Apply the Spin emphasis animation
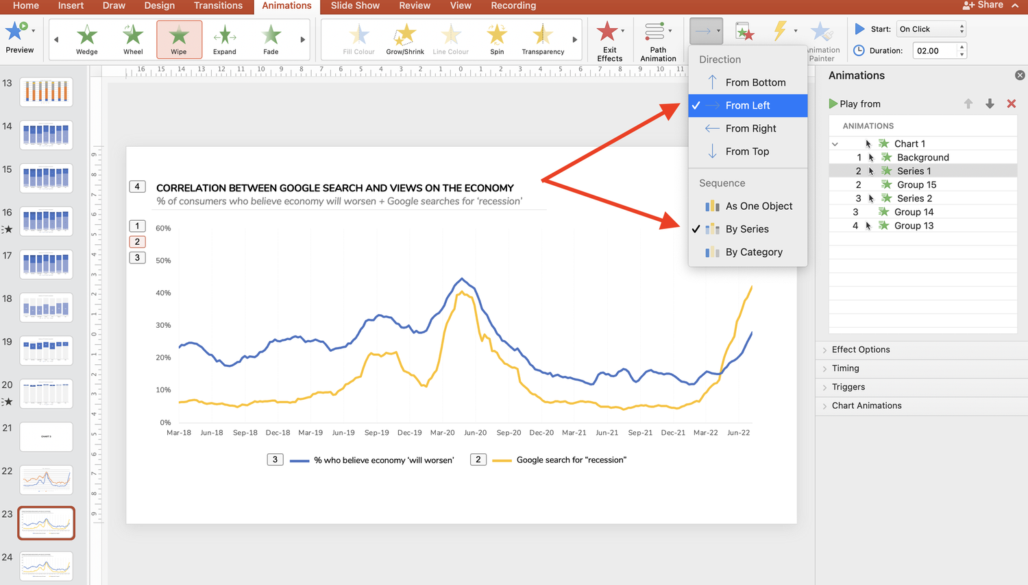1028x585 pixels. pyautogui.click(x=496, y=38)
